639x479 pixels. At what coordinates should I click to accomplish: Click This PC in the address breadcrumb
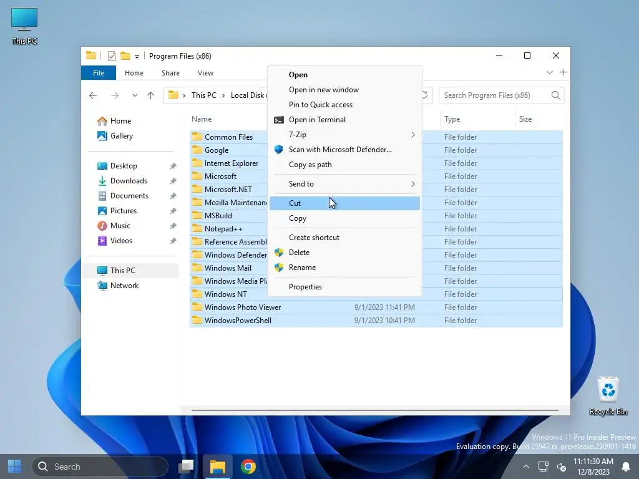pyautogui.click(x=204, y=95)
